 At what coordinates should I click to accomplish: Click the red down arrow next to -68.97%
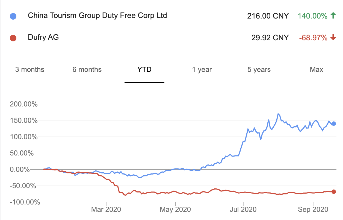point(333,37)
